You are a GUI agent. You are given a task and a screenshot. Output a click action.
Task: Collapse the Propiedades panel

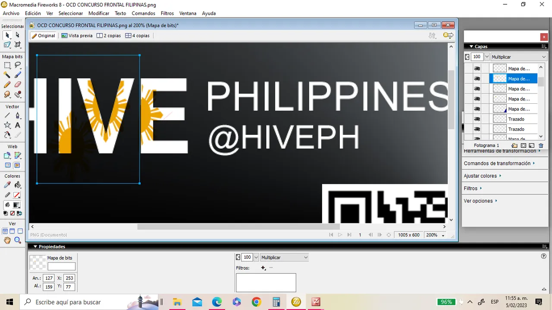coord(35,247)
